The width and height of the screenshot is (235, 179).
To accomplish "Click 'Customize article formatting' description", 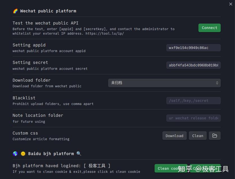I will [x=41, y=139].
